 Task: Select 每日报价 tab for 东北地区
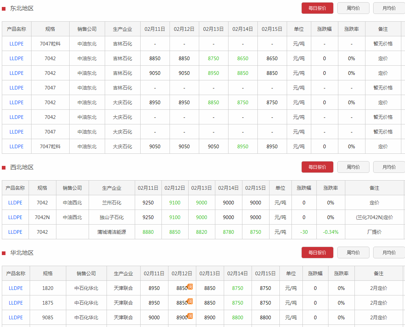pos(317,8)
